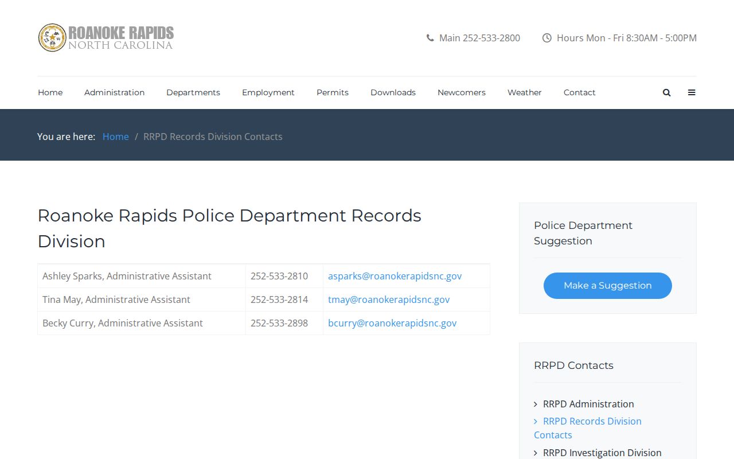The width and height of the screenshot is (734, 459).
Task: Open RRPD Administration sidebar link
Action: (588, 404)
